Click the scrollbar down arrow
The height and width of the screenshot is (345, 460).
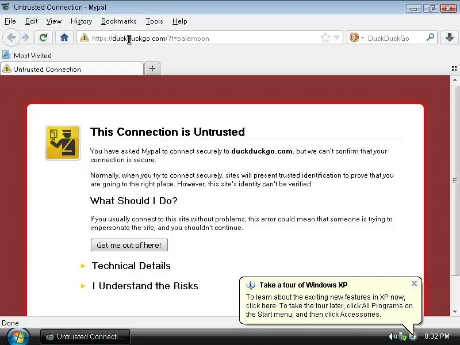point(455,312)
